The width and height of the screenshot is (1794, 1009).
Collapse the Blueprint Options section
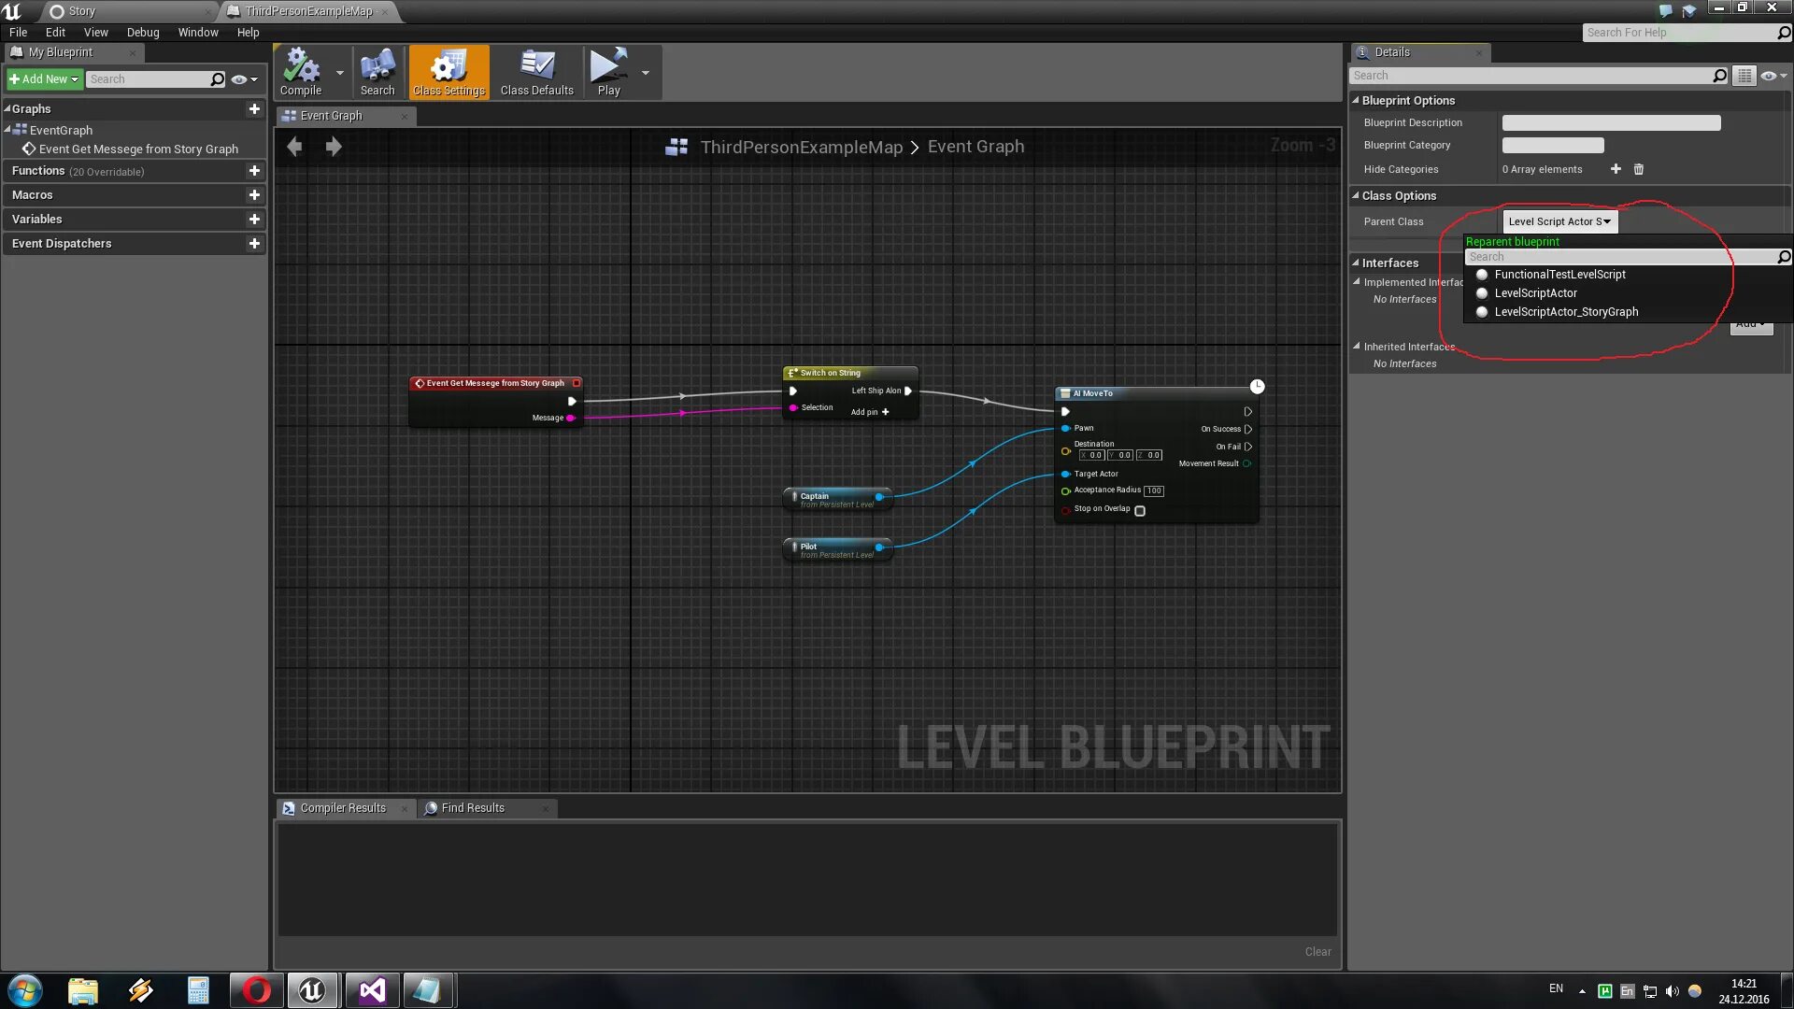point(1356,100)
